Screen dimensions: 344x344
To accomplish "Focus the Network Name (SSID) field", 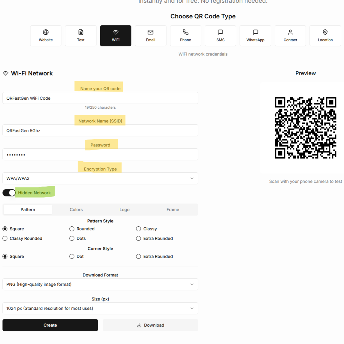I will [x=100, y=131].
